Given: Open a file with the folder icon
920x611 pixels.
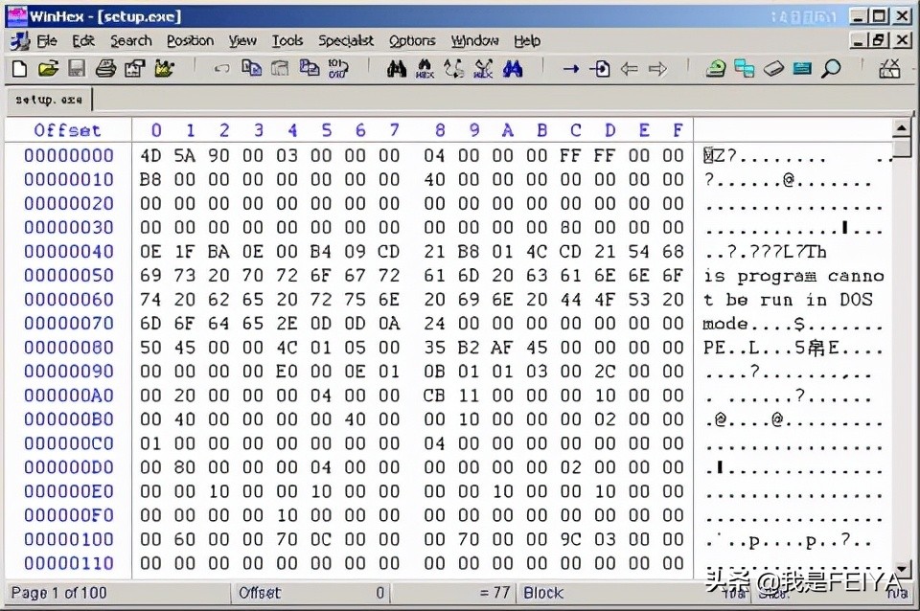Looking at the screenshot, I should click(x=48, y=69).
